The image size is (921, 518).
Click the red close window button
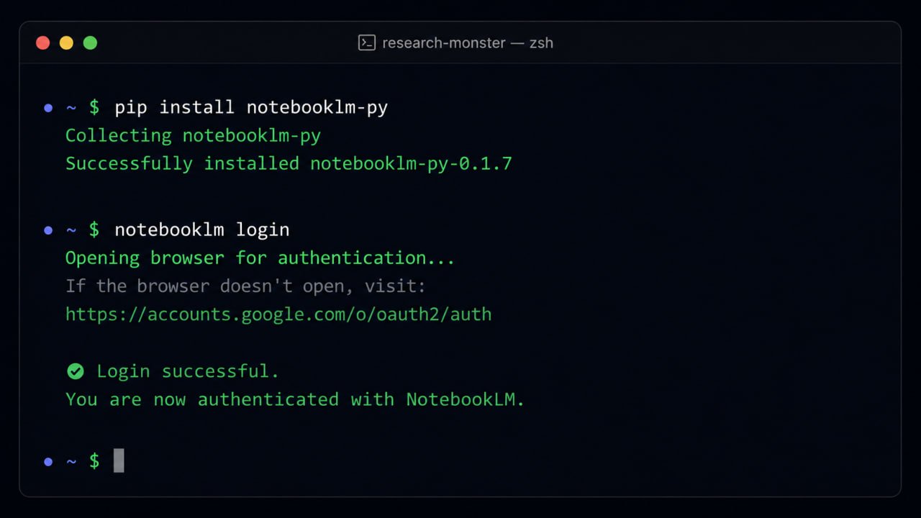point(43,43)
